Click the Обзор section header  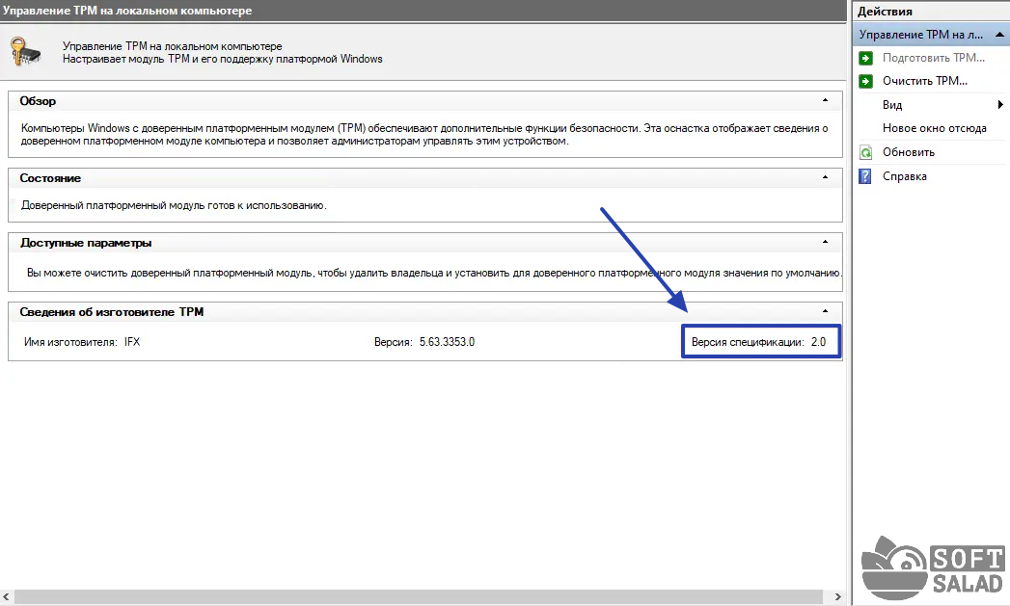(x=425, y=101)
